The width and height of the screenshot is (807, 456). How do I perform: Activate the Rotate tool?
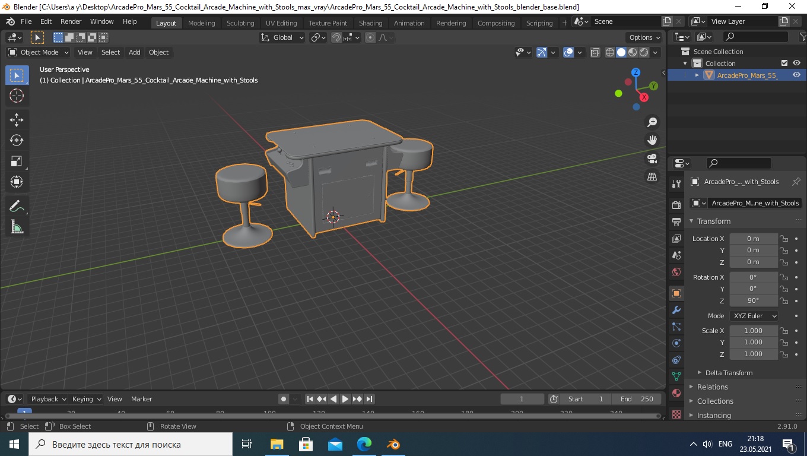point(17,140)
